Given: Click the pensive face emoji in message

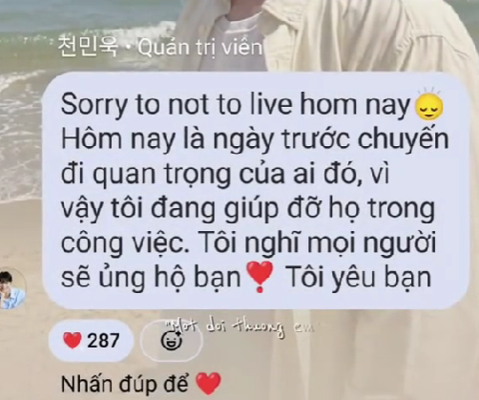Looking at the screenshot, I should click(x=429, y=105).
